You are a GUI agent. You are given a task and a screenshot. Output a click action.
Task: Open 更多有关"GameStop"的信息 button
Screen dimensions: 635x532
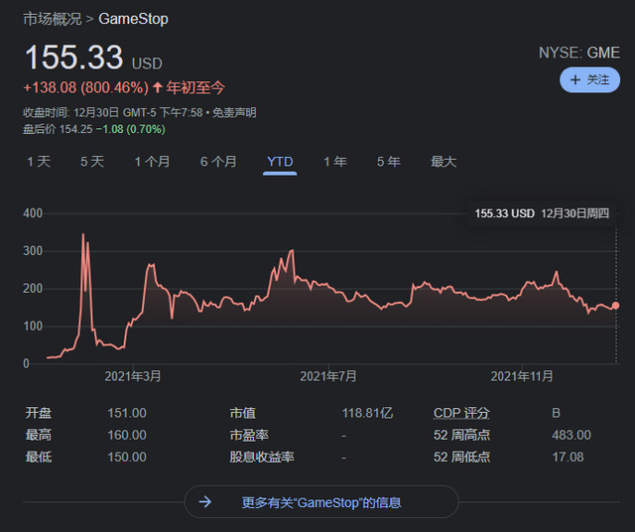[321, 502]
